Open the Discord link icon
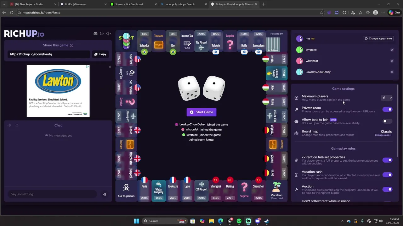 [95, 34]
